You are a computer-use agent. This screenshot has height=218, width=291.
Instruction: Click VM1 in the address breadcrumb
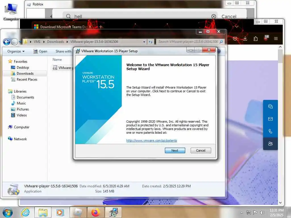[37, 42]
